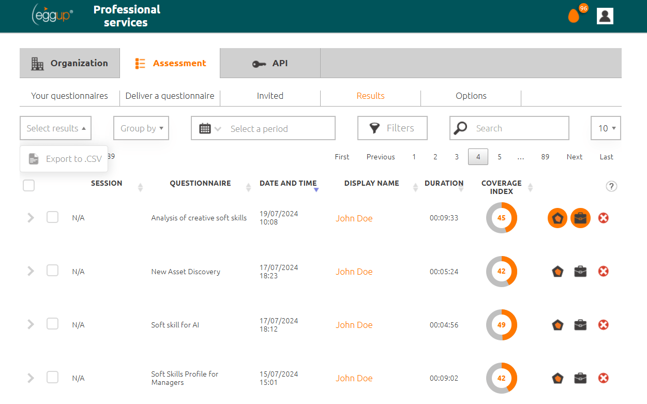Click the help question mark icon
The image size is (647, 404).
coord(611,186)
